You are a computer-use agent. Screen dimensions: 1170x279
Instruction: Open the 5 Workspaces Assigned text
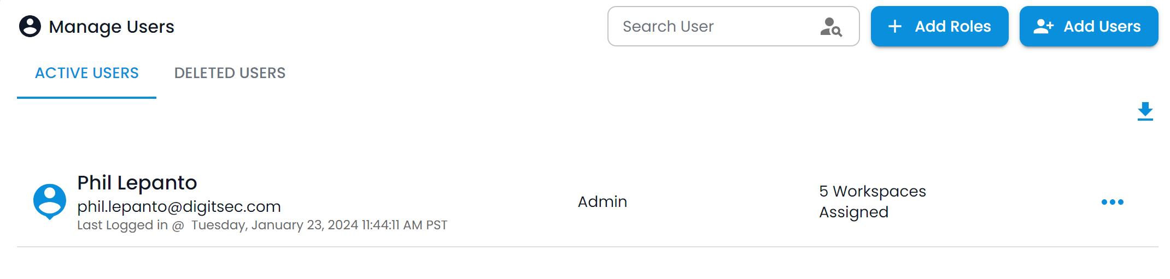click(873, 201)
